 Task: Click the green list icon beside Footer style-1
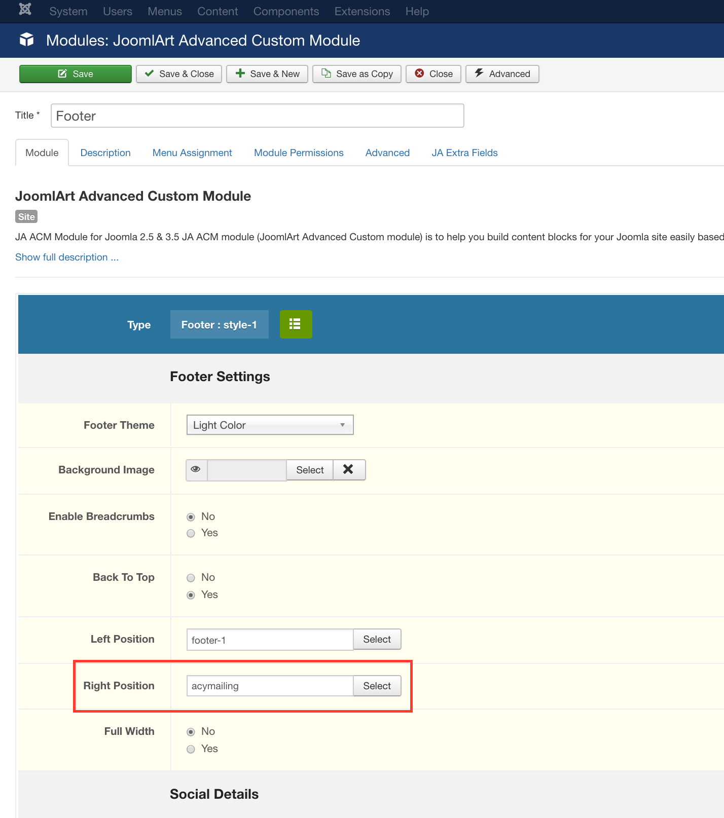(x=296, y=324)
